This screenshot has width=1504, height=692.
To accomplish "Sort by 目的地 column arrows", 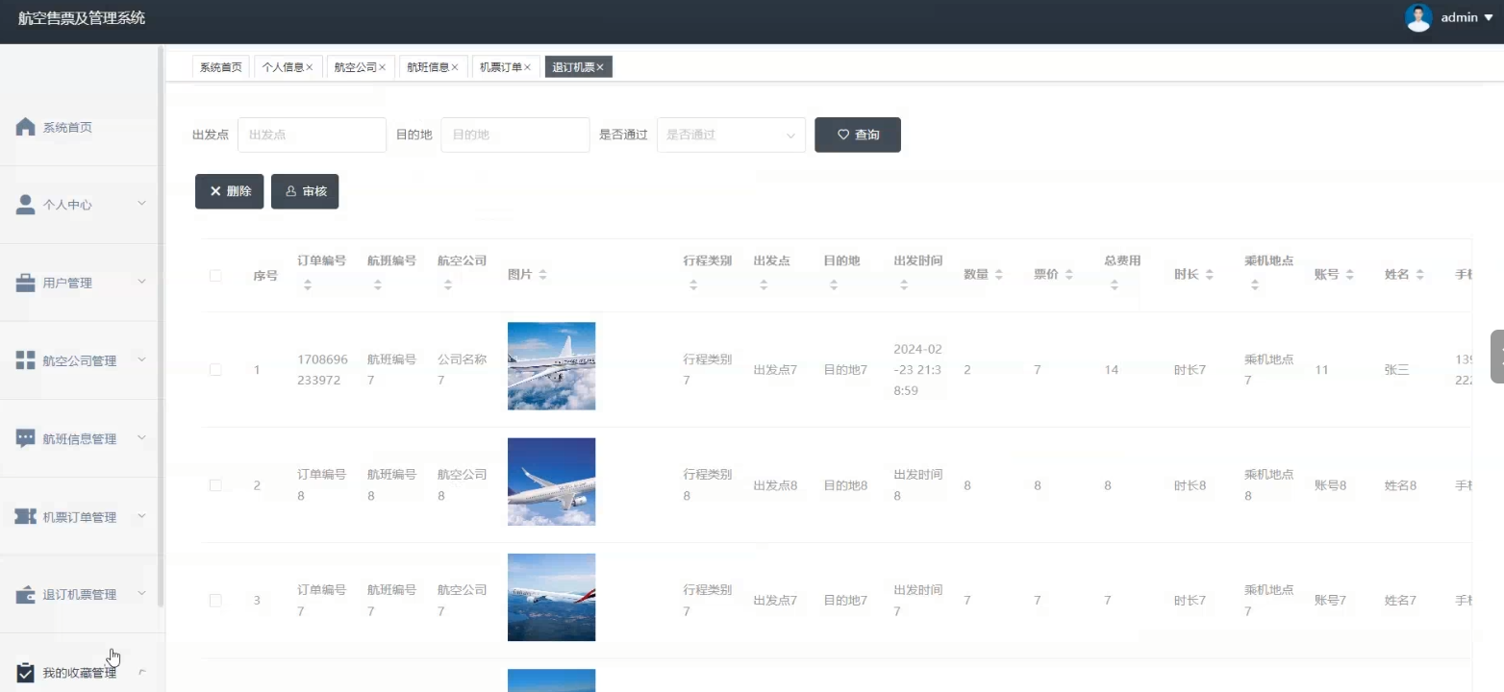I will pyautogui.click(x=834, y=284).
